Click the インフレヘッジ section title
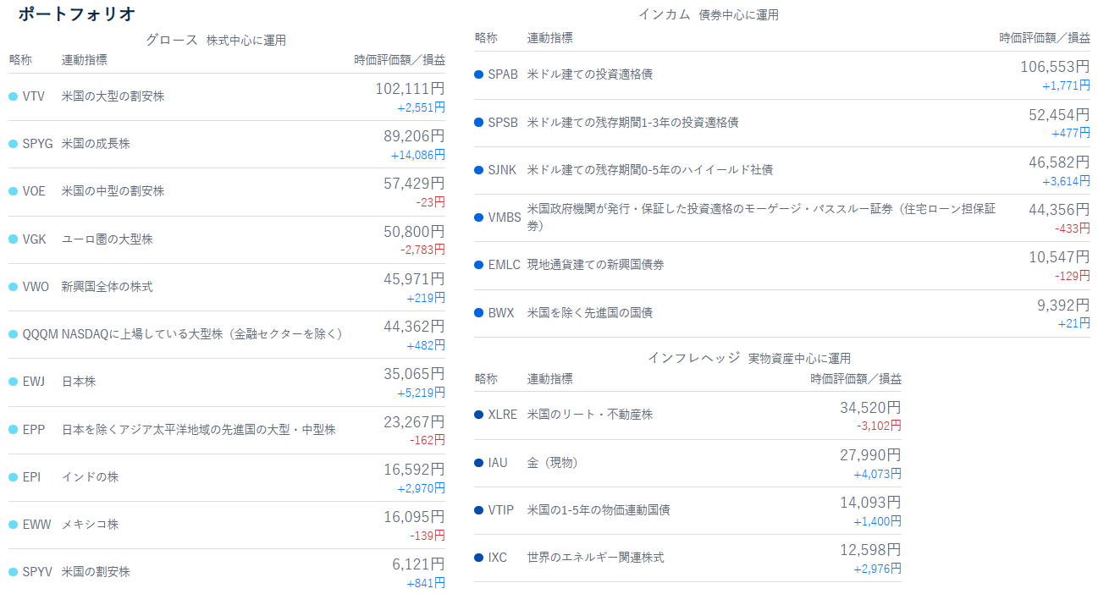The image size is (1109, 594). click(x=694, y=358)
